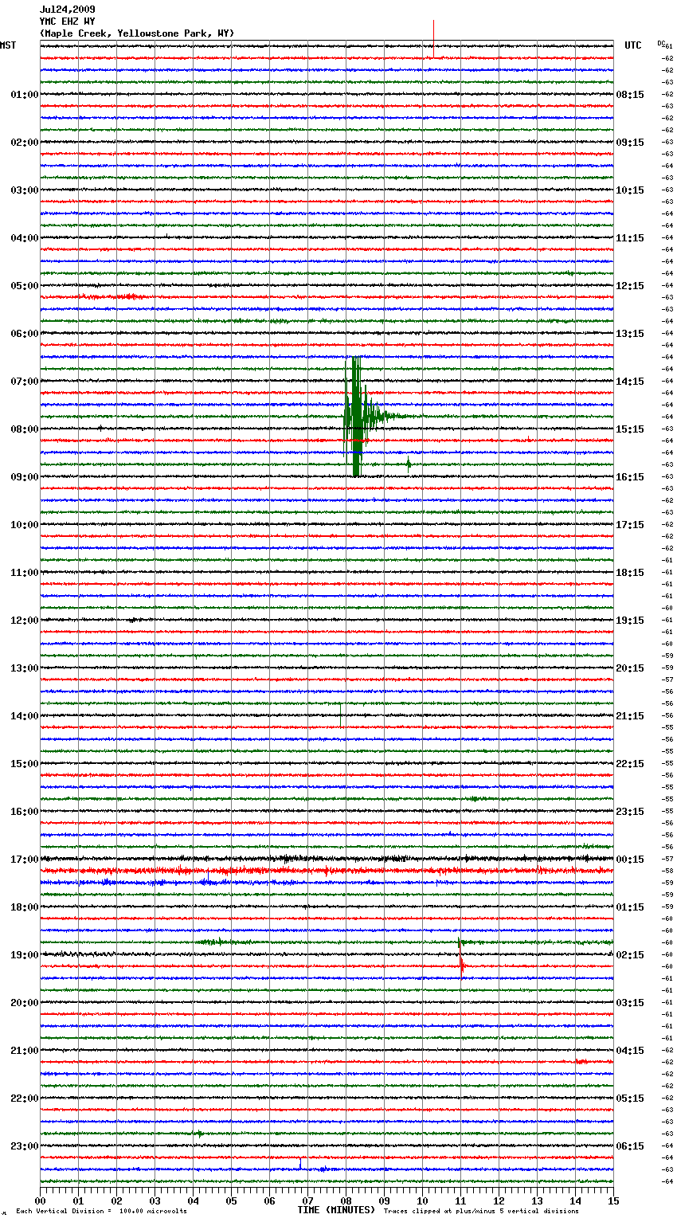This screenshot has width=677, height=1222.
Task: Select the 05:00 MST time label
Action: click(x=25, y=286)
